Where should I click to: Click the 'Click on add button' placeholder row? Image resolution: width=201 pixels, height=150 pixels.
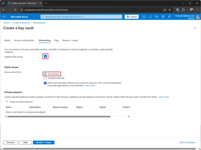click(26, 112)
